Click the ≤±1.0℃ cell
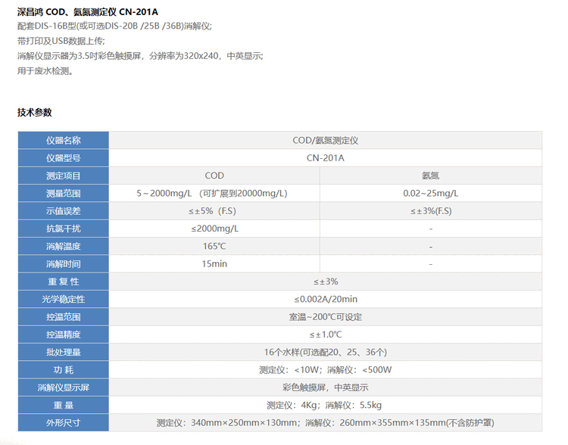Viewport: 568px width, 445px height. pos(326,335)
